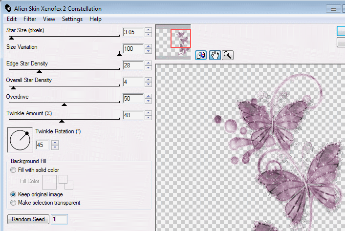Increase Size Variation with up arrow

point(148,46)
